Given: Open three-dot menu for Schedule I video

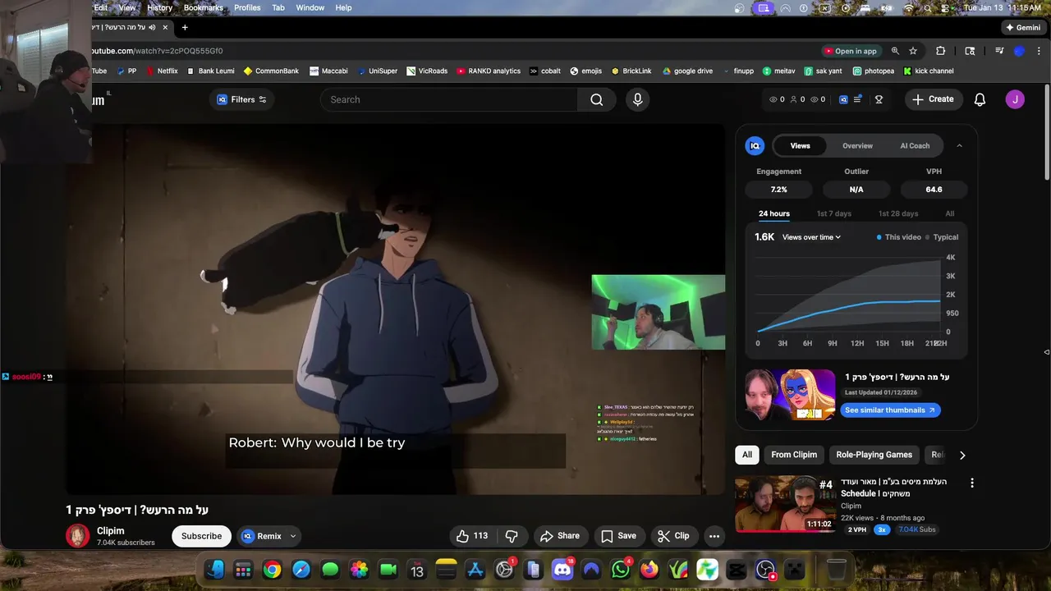Looking at the screenshot, I should pyautogui.click(x=972, y=483).
